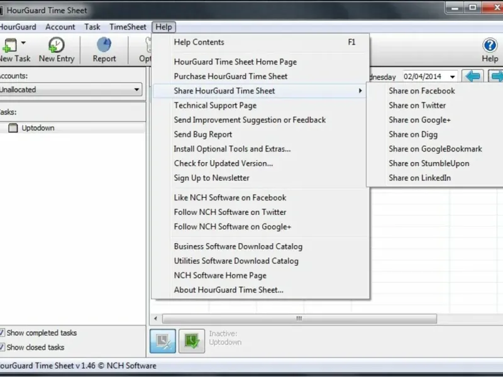503x377 pixels.
Task: Open the TimeSheet menu
Action: tap(128, 27)
